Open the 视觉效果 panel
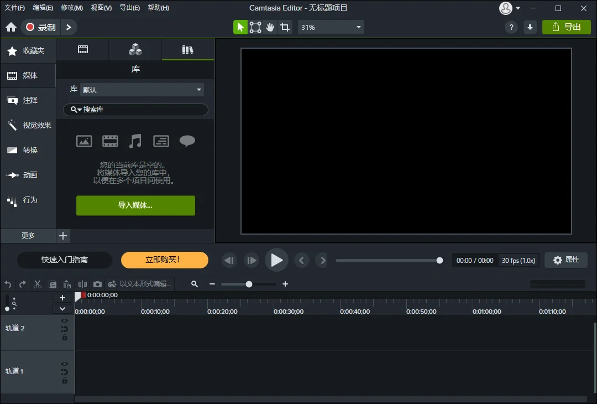Viewport: 597px width, 404px height. click(x=28, y=125)
